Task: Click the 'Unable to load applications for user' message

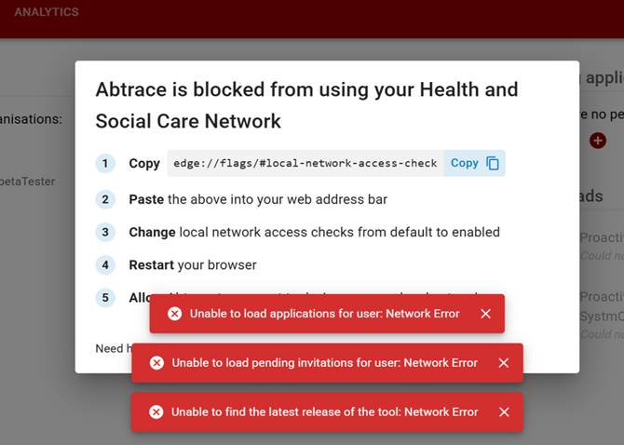Action: (324, 314)
